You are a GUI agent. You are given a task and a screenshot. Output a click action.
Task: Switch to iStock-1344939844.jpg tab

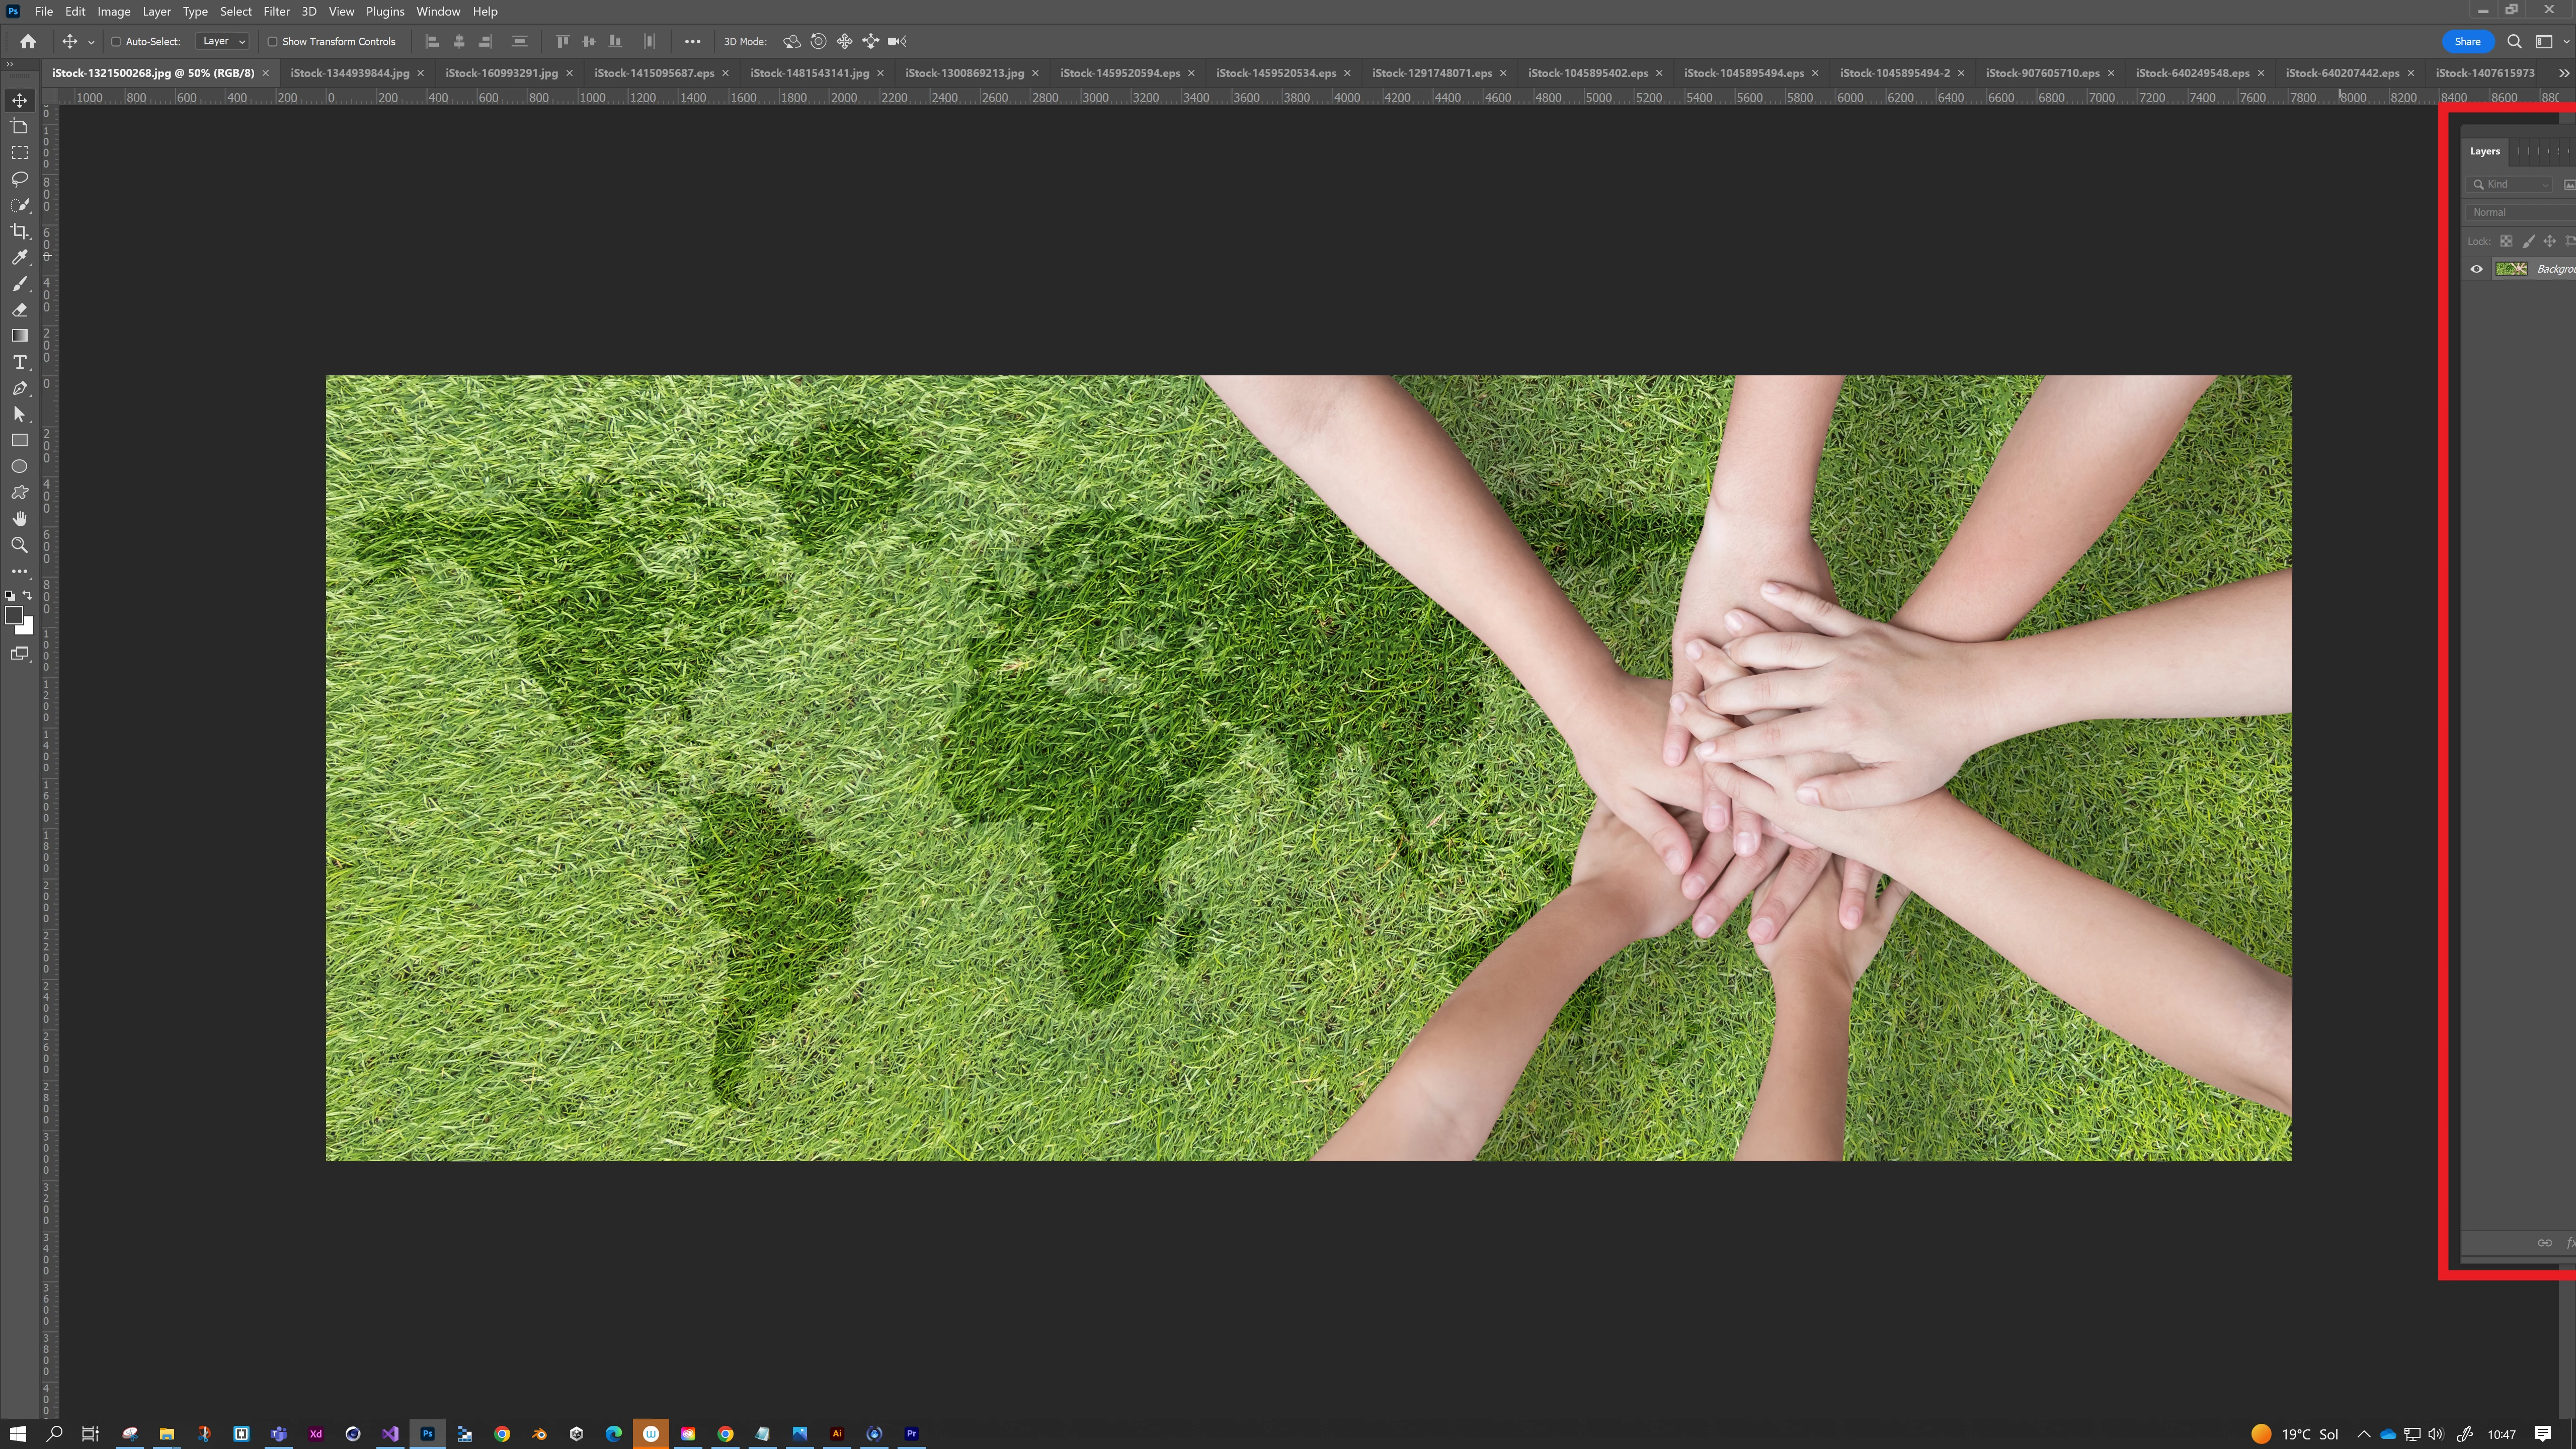coord(349,73)
